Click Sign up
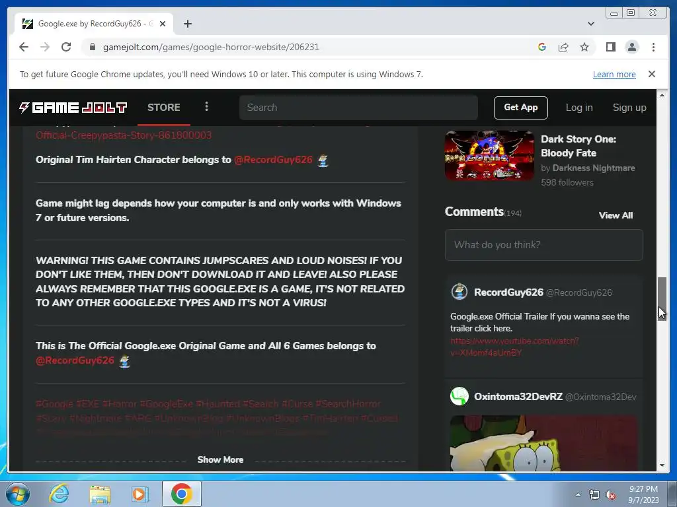The width and height of the screenshot is (677, 507). pos(629,108)
